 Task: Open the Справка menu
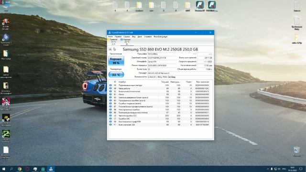[x=148, y=37]
